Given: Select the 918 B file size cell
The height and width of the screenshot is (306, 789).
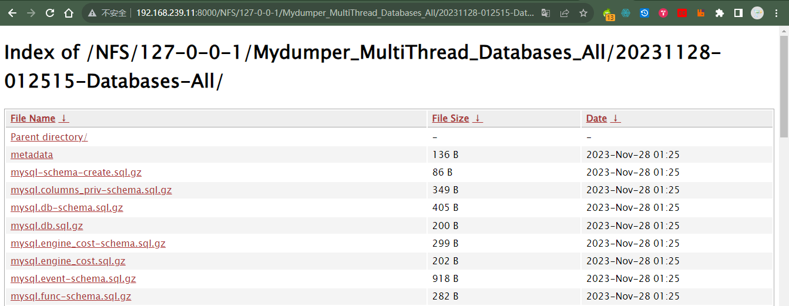Looking at the screenshot, I should (445, 278).
